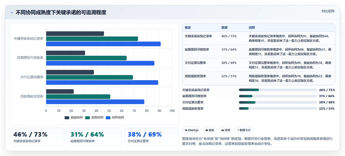Click the 22% / 51% value beside progress bar
This screenshot has width=345, height=156.
pyautogui.click(x=327, y=108)
